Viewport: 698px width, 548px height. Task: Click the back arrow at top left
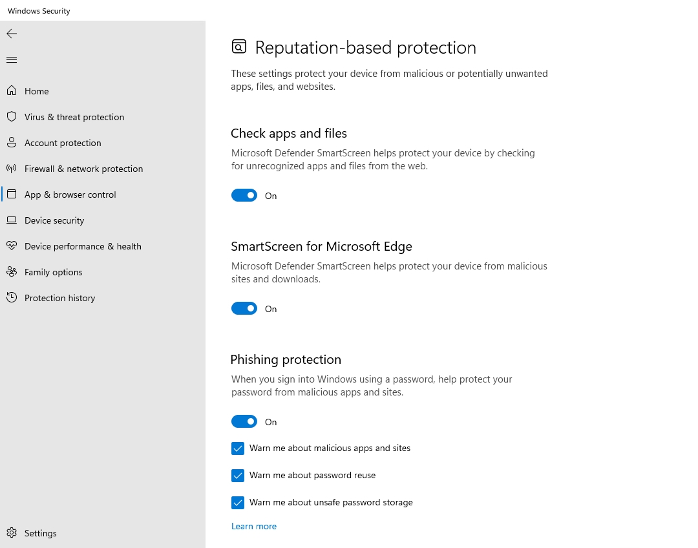point(11,34)
